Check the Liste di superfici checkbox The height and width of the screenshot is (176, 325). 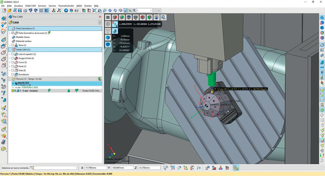[x=13, y=54]
